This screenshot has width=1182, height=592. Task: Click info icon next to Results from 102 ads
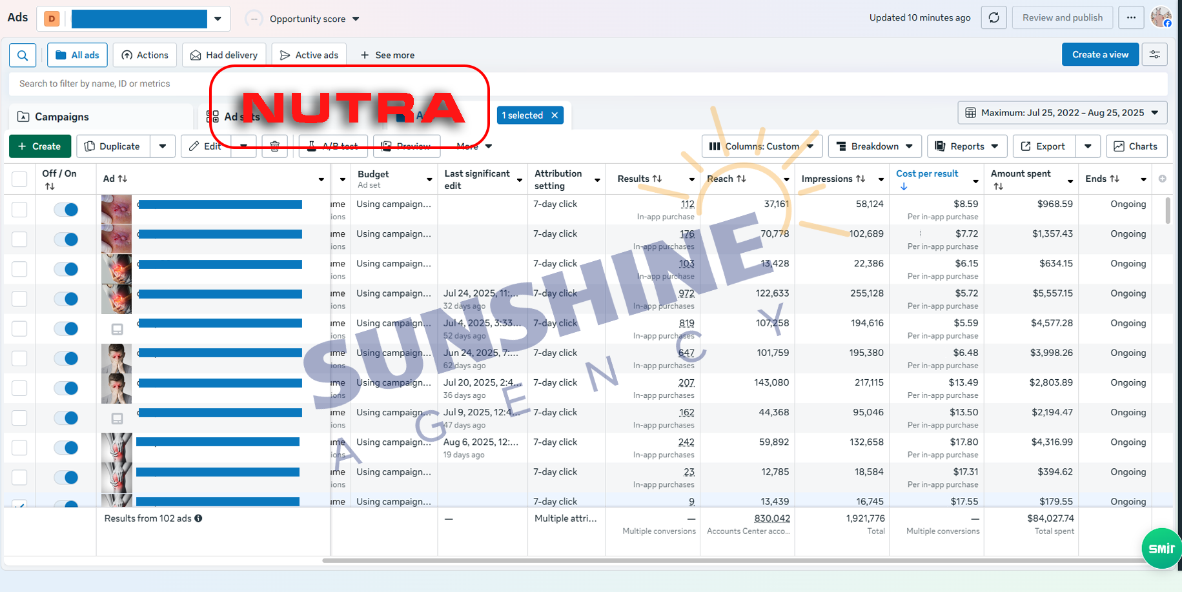point(198,518)
